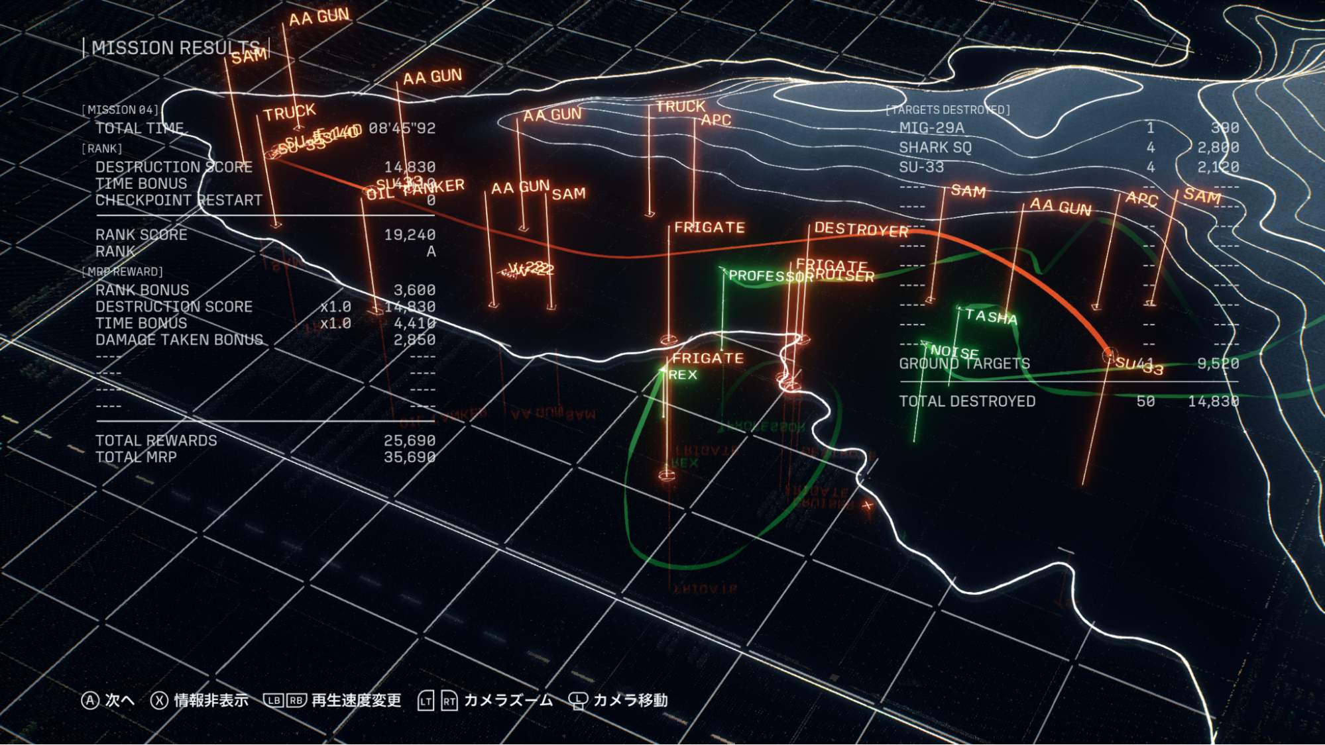Click the green PROFESSOR wingman label
This screenshot has width=1325, height=745.
point(771,276)
